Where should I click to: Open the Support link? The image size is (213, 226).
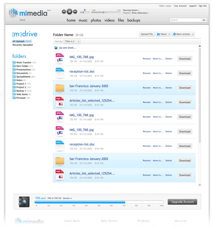point(193,6)
